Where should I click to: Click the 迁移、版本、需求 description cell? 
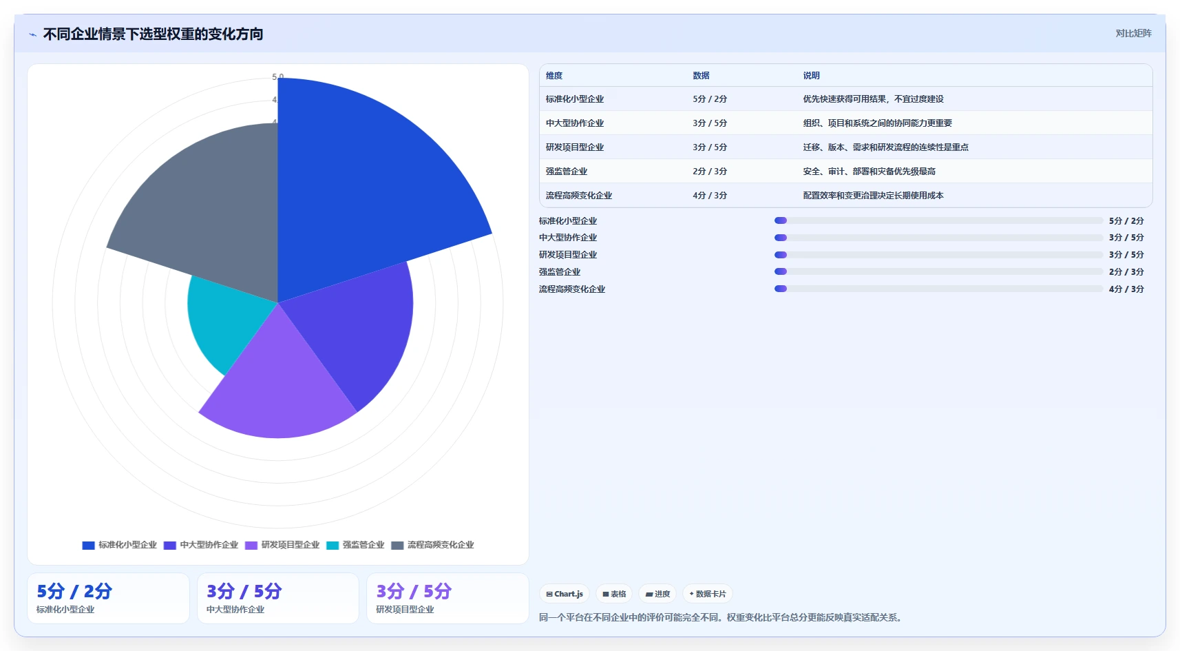click(885, 147)
